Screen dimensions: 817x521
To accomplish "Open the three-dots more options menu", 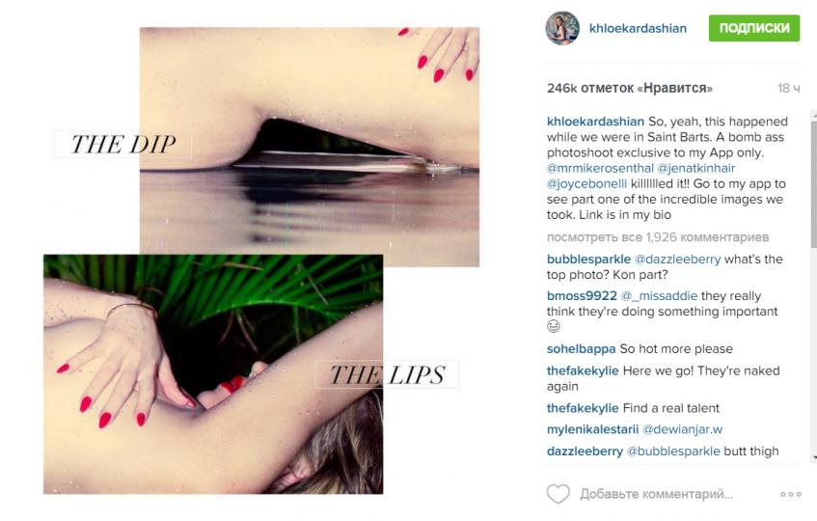I will [790, 494].
